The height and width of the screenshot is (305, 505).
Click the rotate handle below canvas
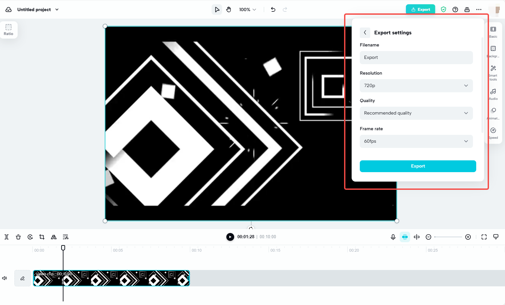(x=251, y=228)
